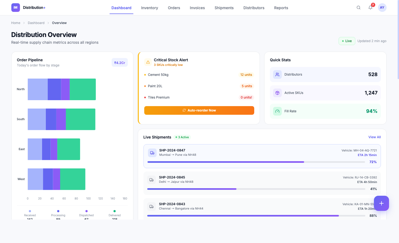Click the Critical Stock Alert warning icon
Image resolution: width=399 pixels, height=243 pixels.
(x=148, y=62)
